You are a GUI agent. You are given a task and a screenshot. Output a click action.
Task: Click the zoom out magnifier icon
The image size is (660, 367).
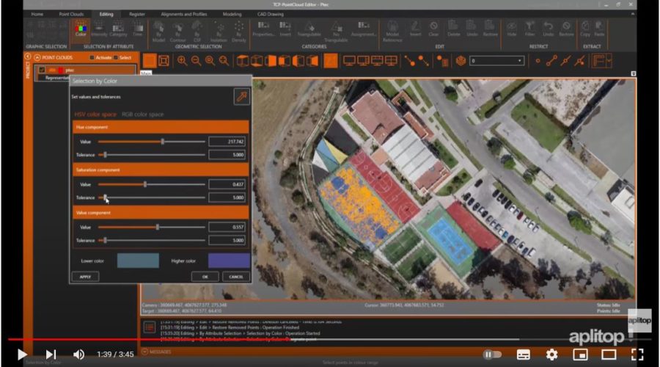pos(196,61)
